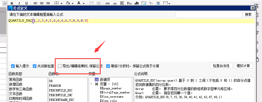Open the font size combo box arrow
Viewport: 262px width, 102px height.
[x=5, y=3]
